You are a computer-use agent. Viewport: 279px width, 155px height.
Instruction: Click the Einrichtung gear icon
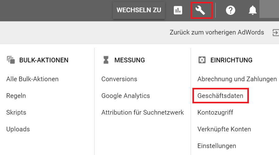[x=202, y=60]
